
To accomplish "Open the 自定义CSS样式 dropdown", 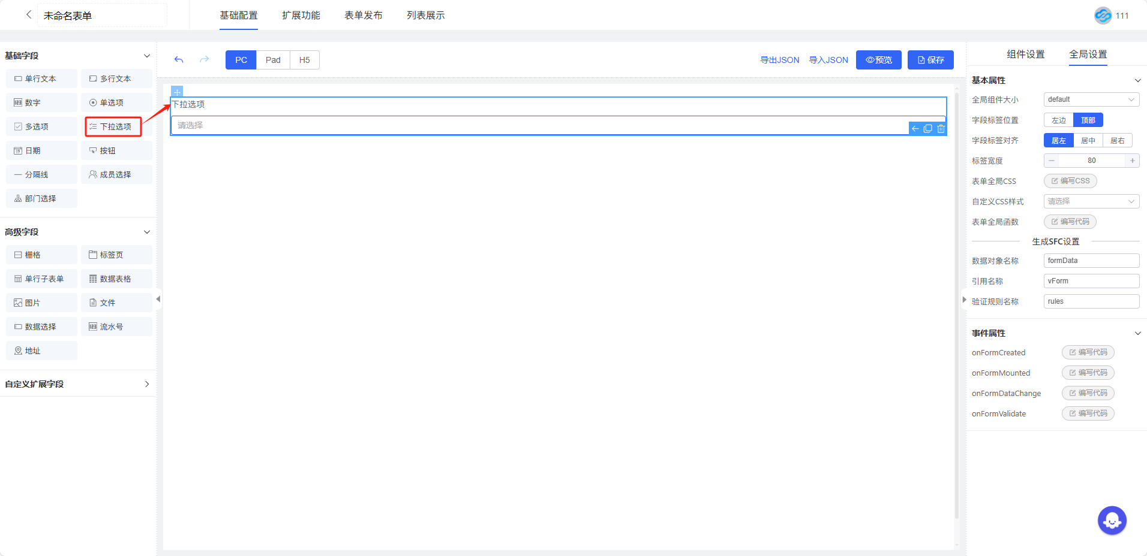I will coord(1091,201).
